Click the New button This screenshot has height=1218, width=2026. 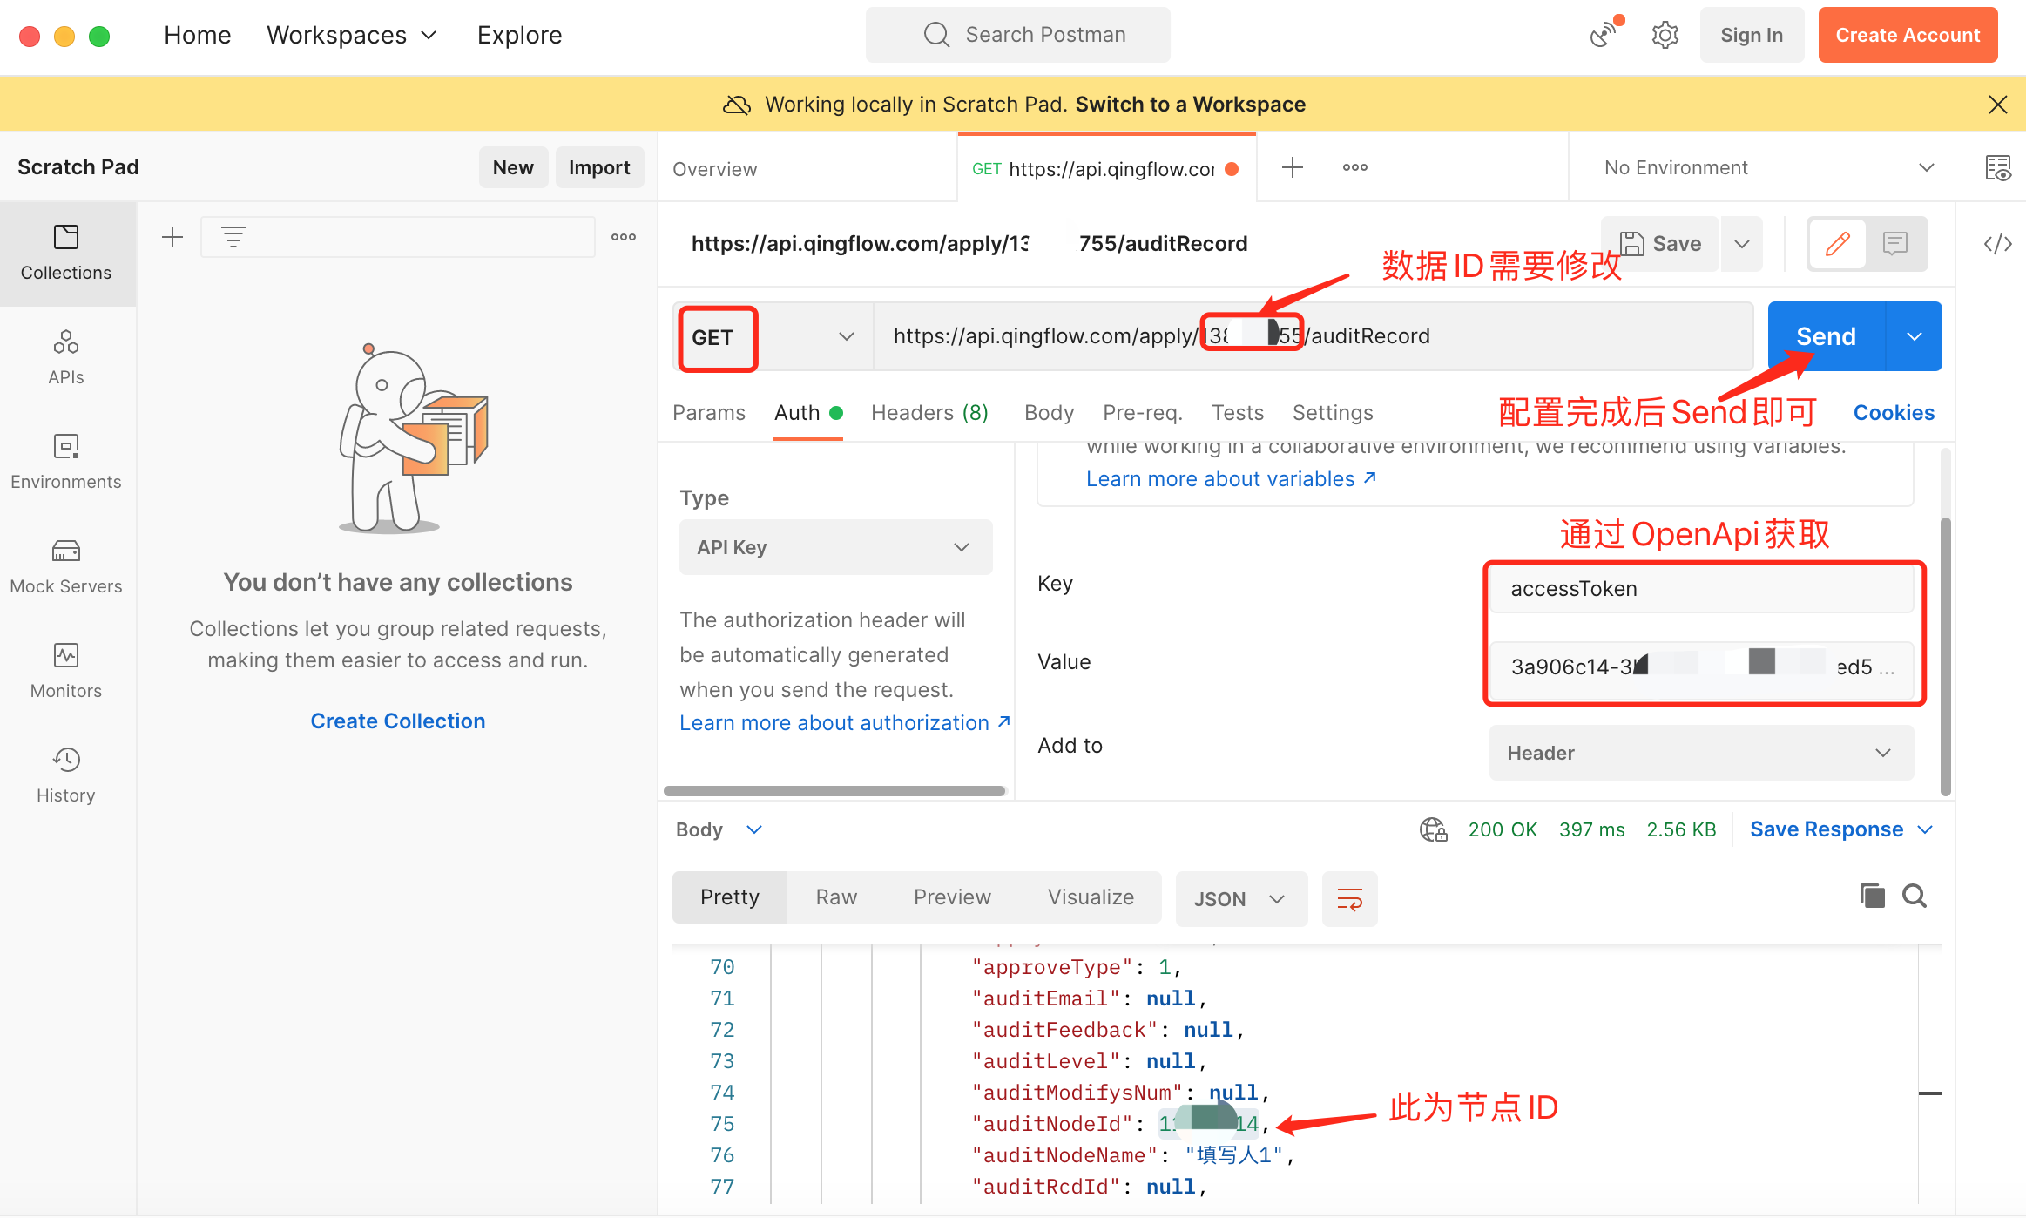(513, 167)
